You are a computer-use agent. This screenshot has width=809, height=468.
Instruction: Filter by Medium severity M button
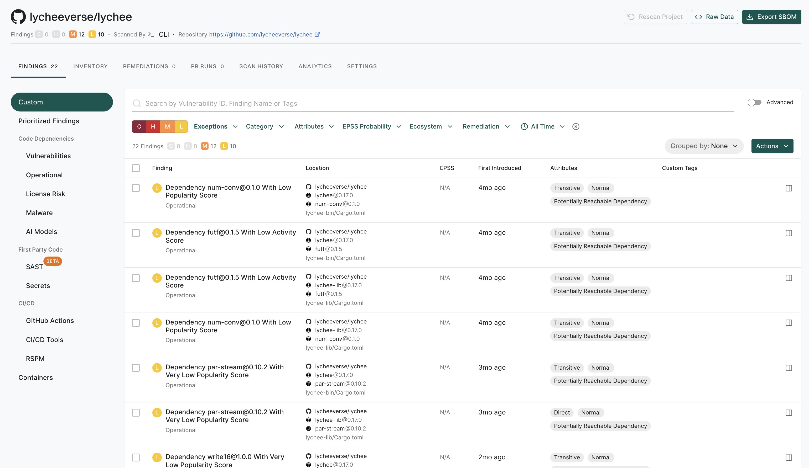(167, 127)
